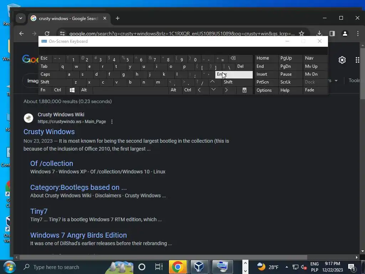
Task: Click the Help key on keyboard
Action: pyautogui.click(x=290, y=90)
